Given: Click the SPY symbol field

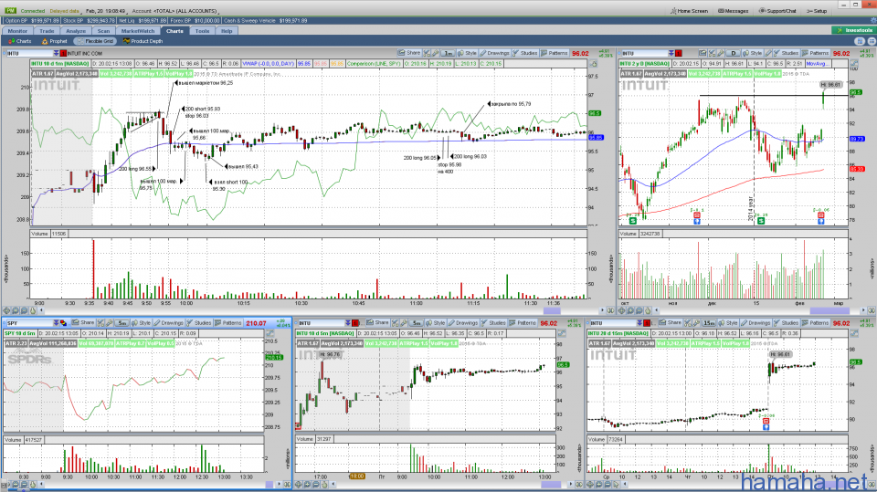Looking at the screenshot, I should point(29,323).
